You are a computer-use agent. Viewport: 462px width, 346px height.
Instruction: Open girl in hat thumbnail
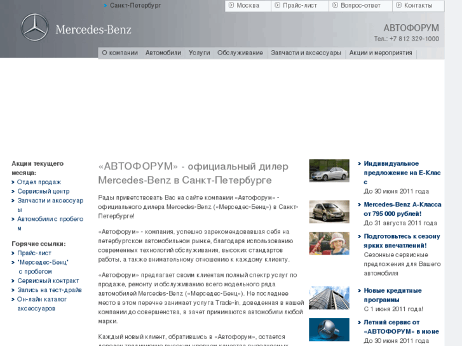[x=329, y=244]
